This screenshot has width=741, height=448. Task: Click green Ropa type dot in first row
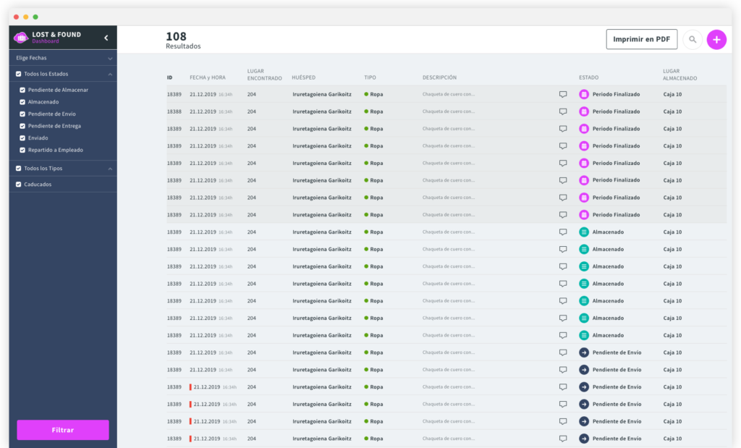(x=367, y=94)
